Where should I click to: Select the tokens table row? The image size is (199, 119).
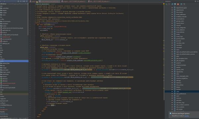tap(182, 87)
